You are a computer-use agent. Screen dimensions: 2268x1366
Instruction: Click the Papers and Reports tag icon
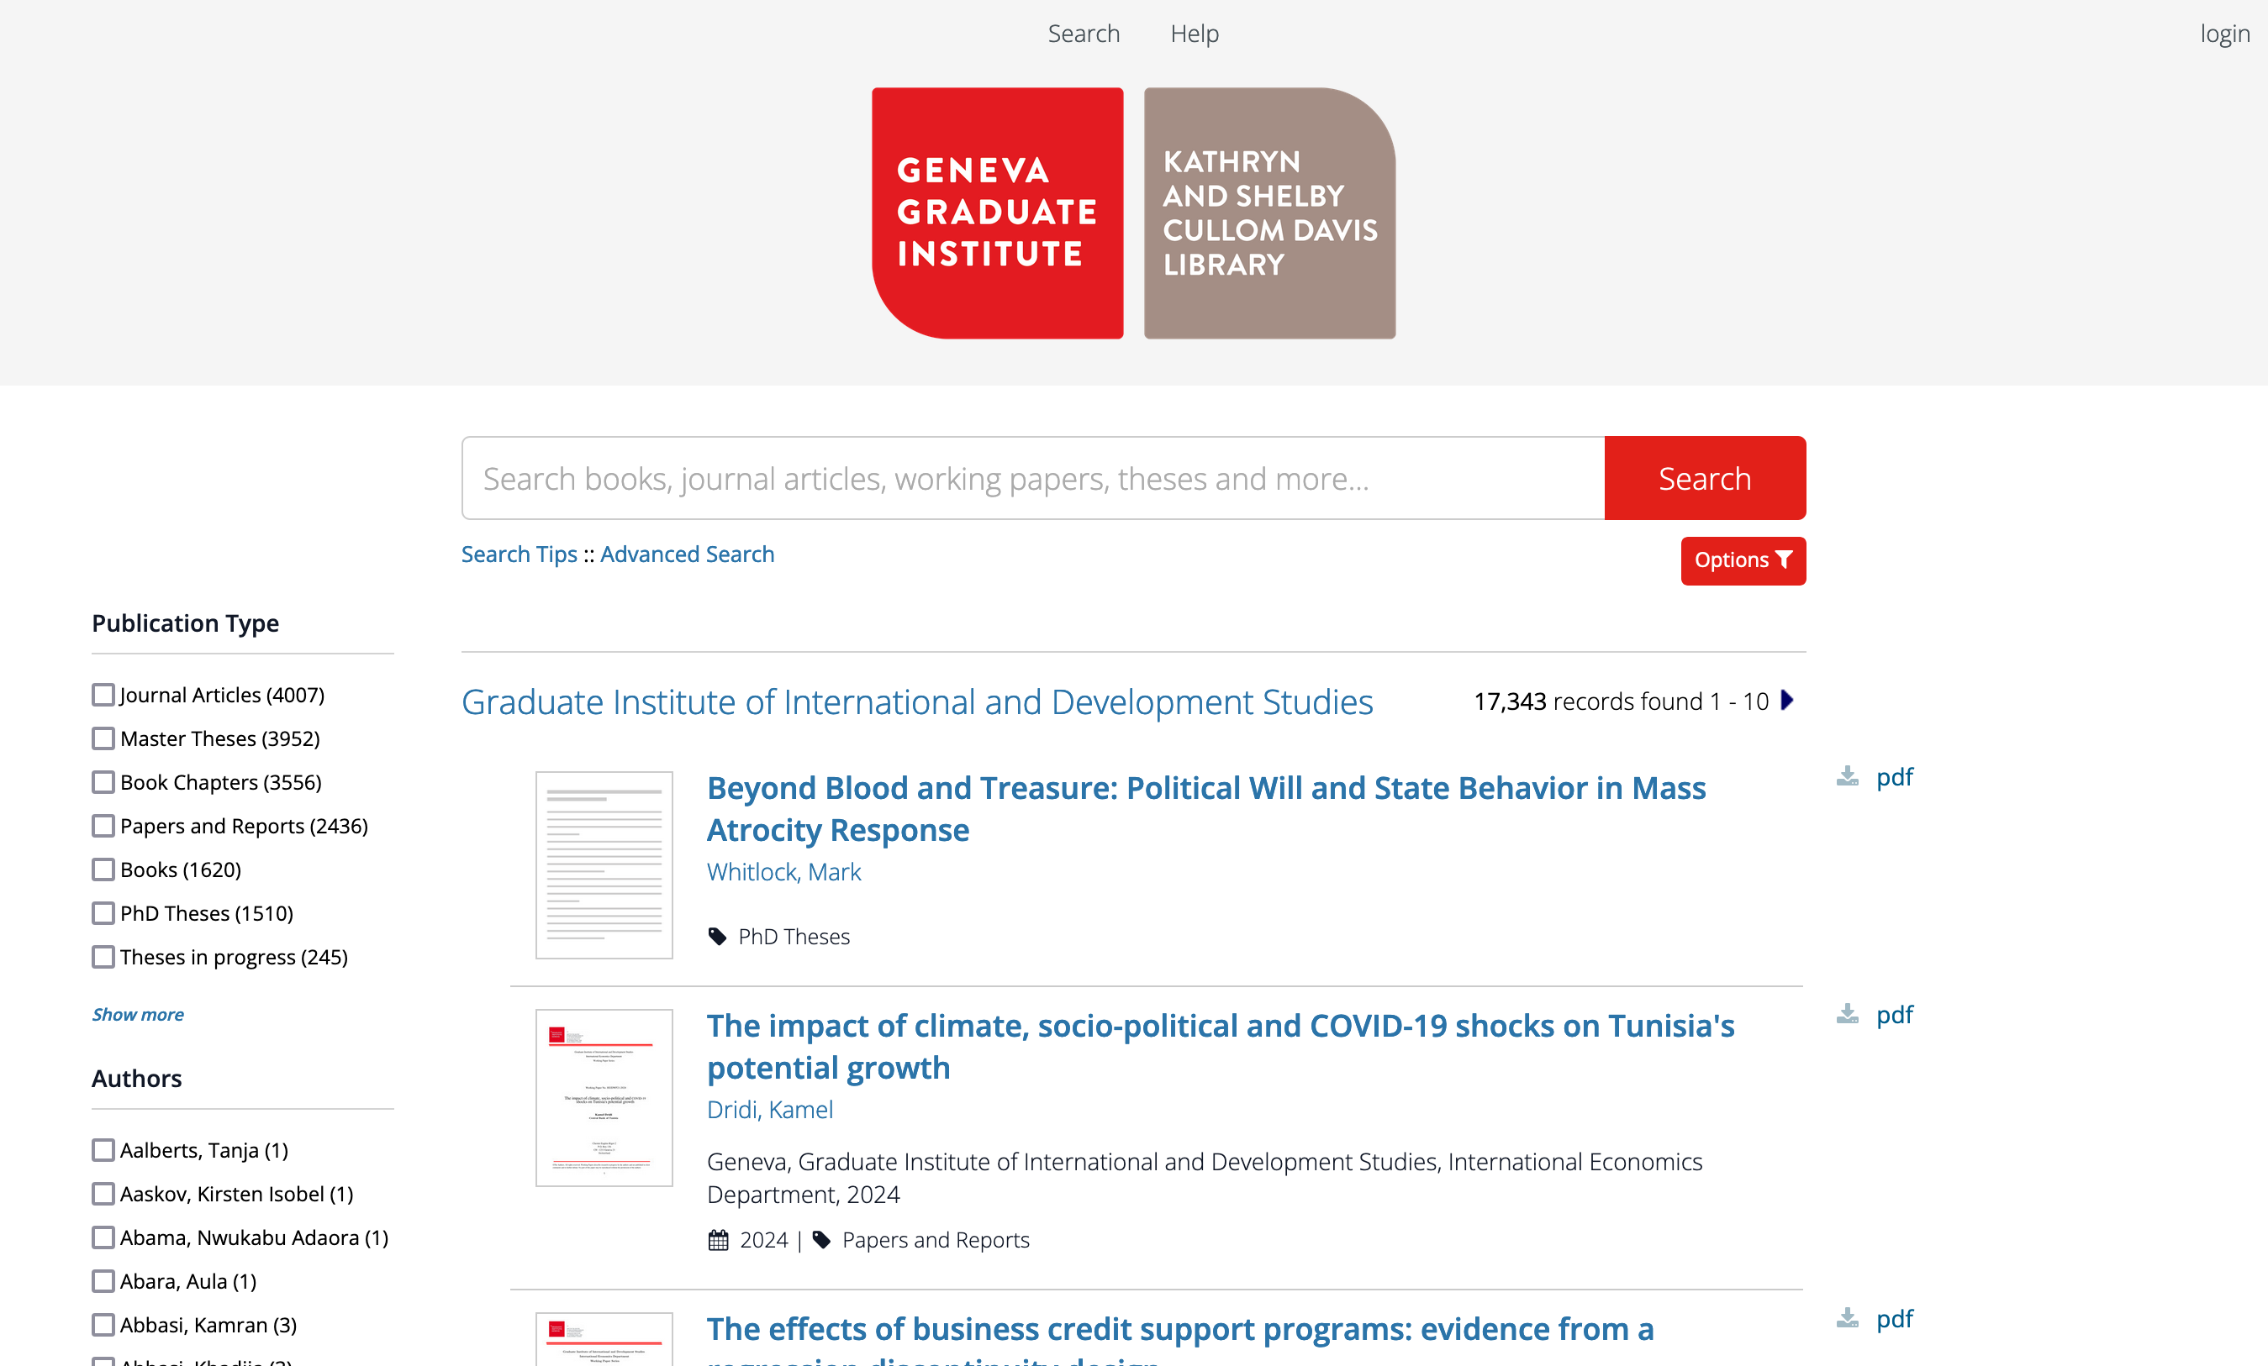tap(822, 1239)
